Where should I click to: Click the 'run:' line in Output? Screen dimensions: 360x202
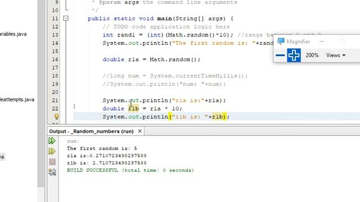(x=73, y=141)
